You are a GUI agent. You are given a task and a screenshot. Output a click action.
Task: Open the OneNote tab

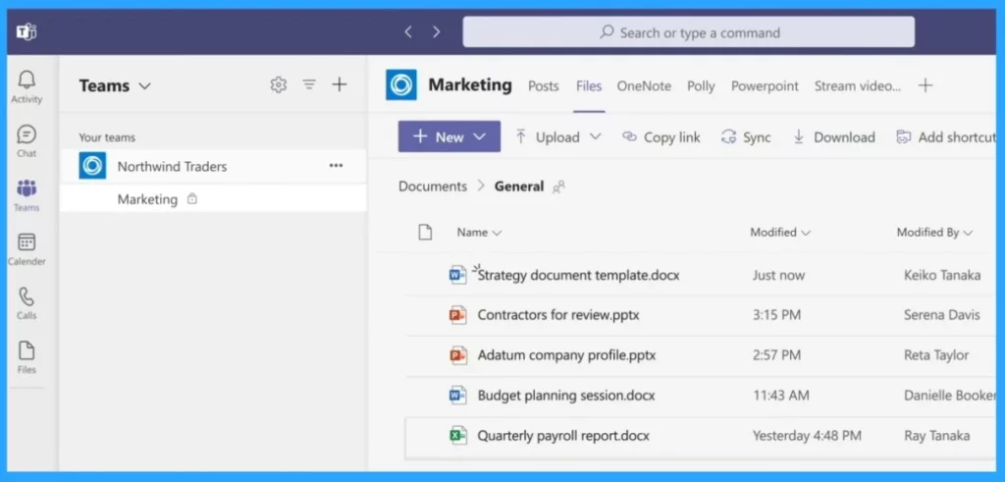point(644,85)
